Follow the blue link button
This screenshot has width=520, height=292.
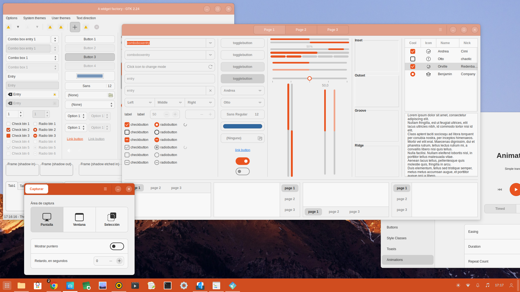[243, 150]
